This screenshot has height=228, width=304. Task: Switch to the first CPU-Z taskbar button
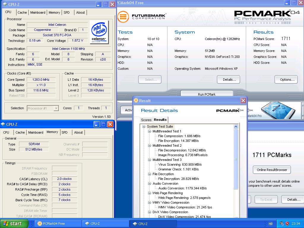click(105, 224)
